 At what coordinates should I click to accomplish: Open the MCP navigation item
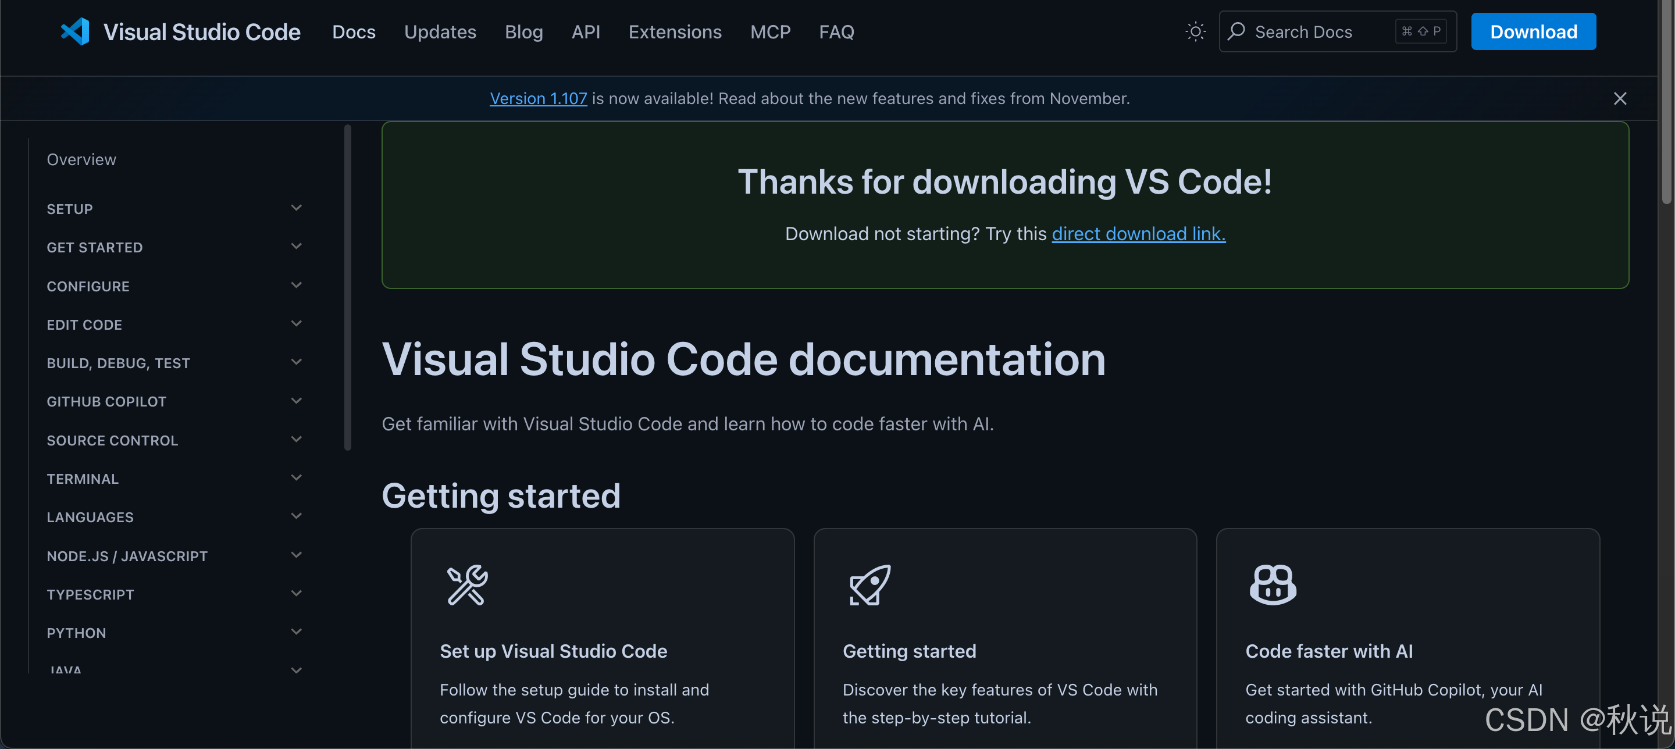coord(770,31)
